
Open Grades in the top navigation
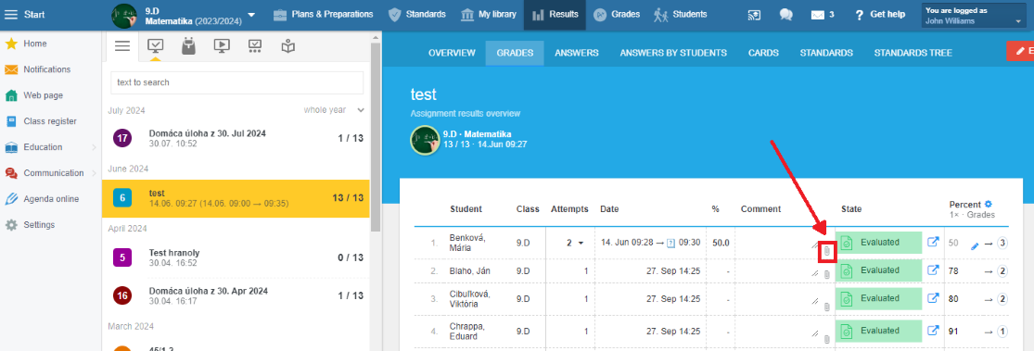click(617, 15)
